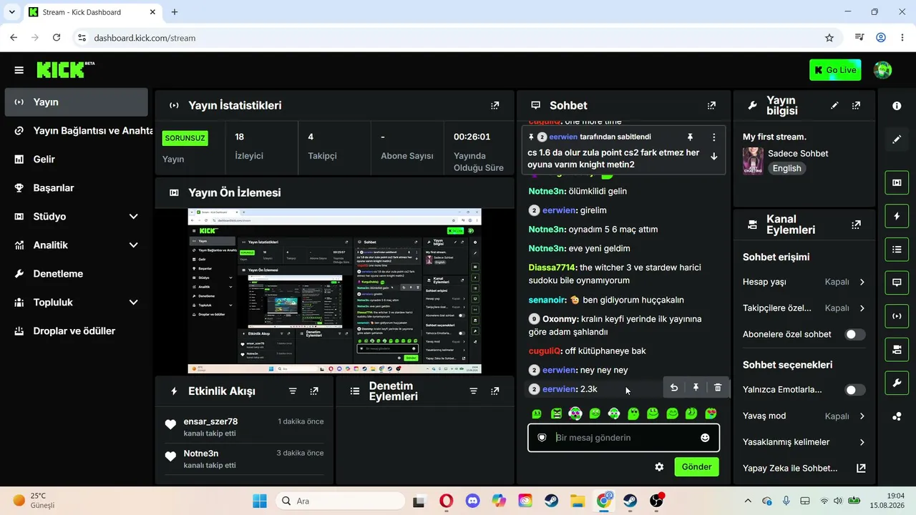Toggle the stream preview widget sidebar icon
916x515 pixels.
point(897,182)
